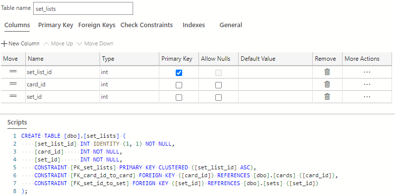Click the [card_id] INT NOT NULL script line
Viewport: 395px width, 196px height.
pyautogui.click(x=78, y=152)
